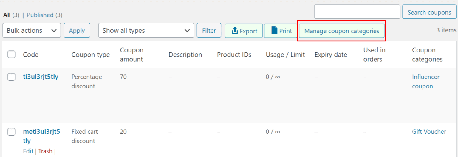Click the Coupon amount column header
This screenshot has height=157, width=458.
point(132,55)
